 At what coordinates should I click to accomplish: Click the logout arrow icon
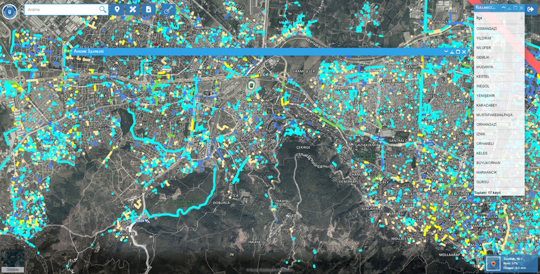(531, 9)
